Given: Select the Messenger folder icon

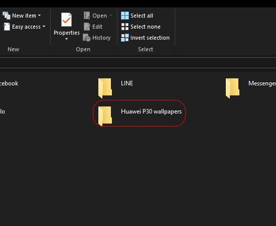Looking at the screenshot, I should coord(232,88).
